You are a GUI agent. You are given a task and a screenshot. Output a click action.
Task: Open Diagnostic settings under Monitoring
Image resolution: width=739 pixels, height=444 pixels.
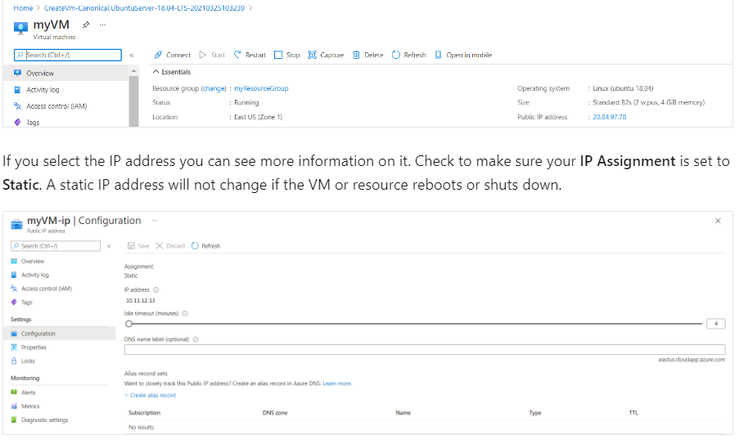44,420
